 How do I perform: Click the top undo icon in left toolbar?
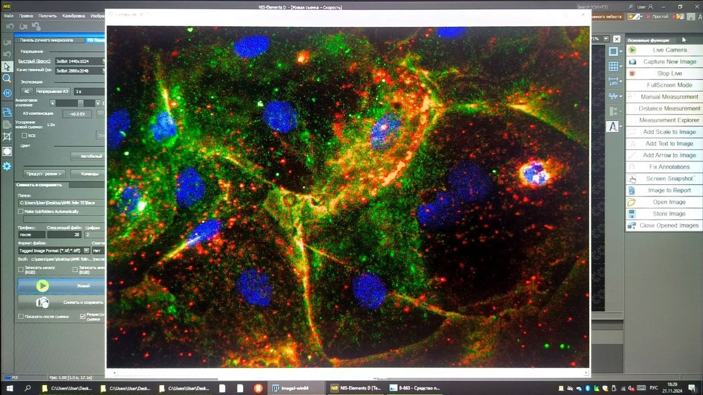(7, 42)
